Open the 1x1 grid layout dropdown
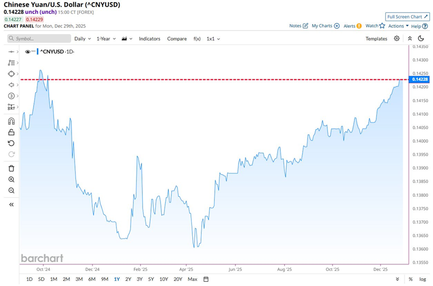Screen dimensions: 433x286 (213, 39)
